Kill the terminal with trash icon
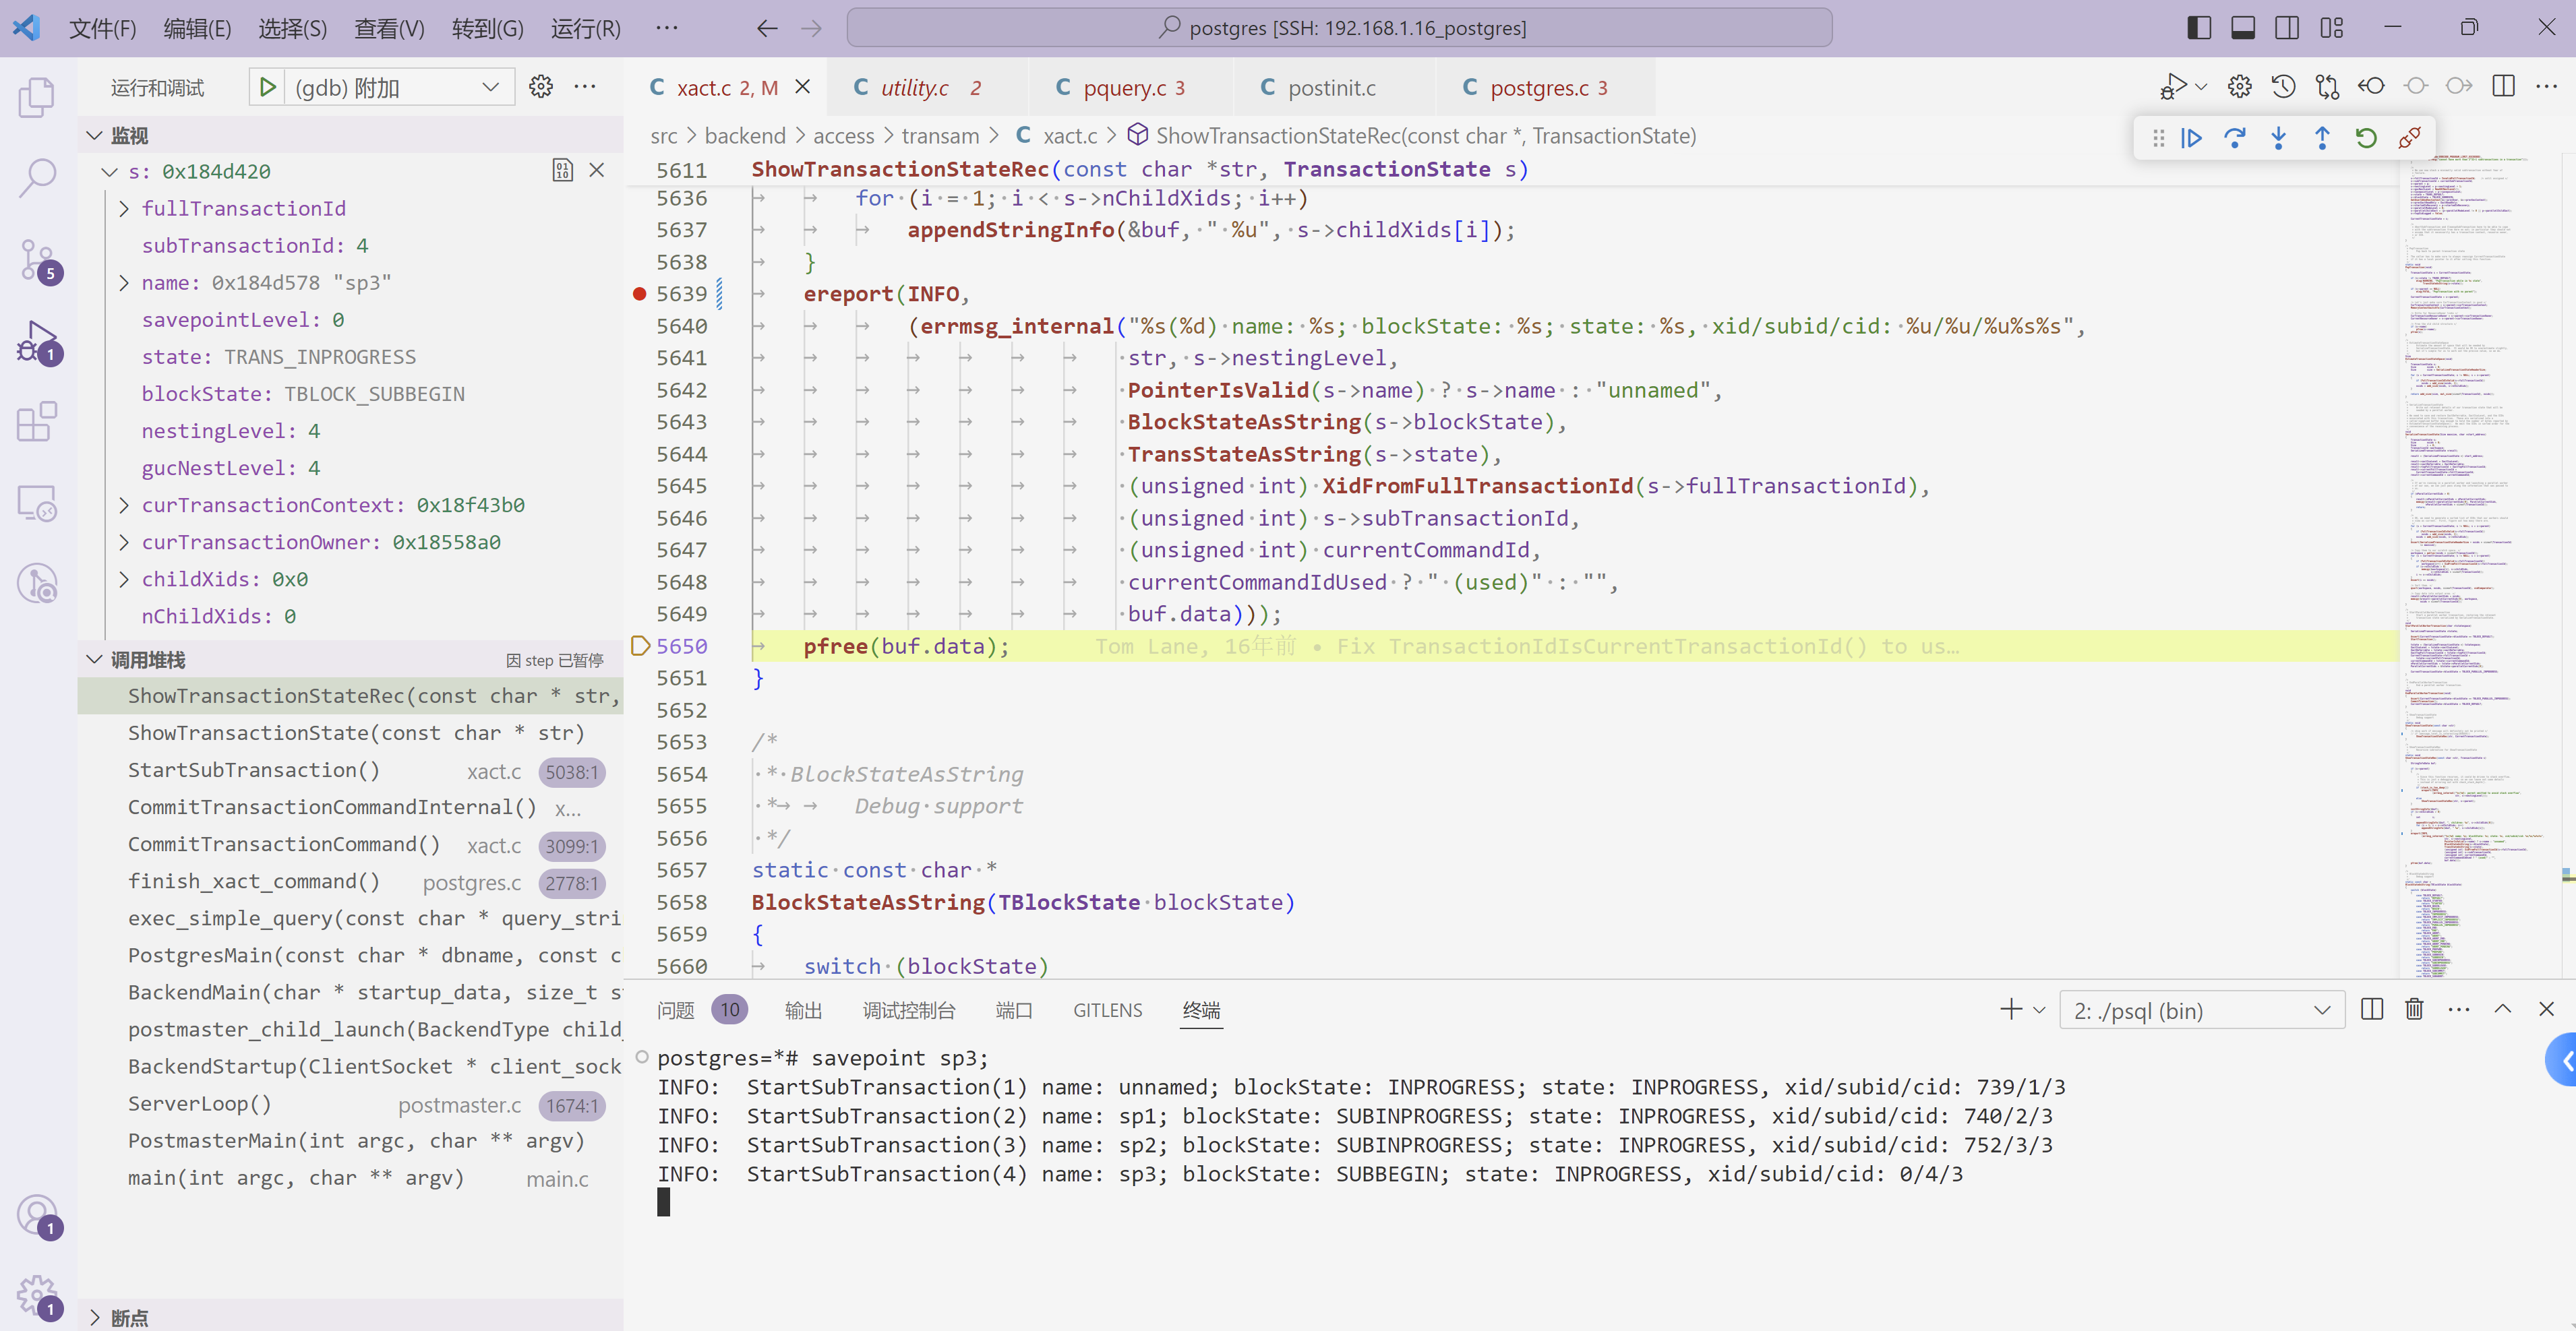Image resolution: width=2576 pixels, height=1331 pixels. click(2415, 1009)
